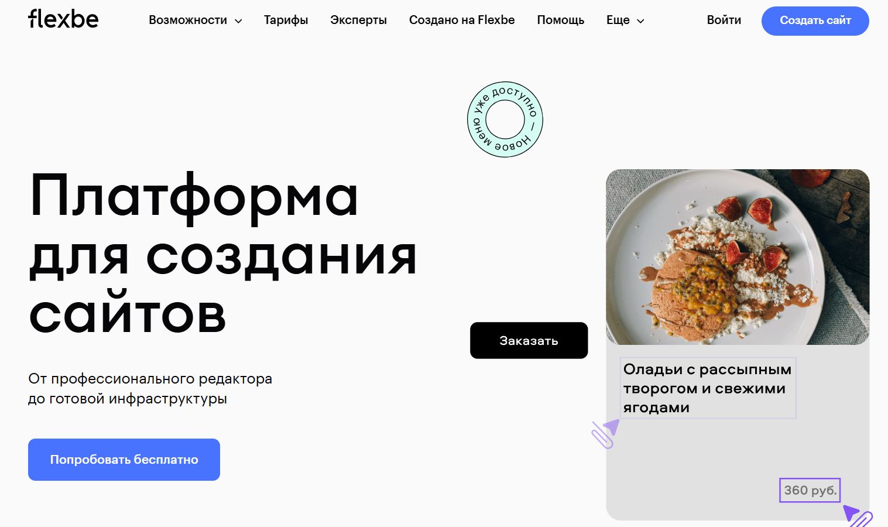Click the Войти login link

tap(724, 20)
